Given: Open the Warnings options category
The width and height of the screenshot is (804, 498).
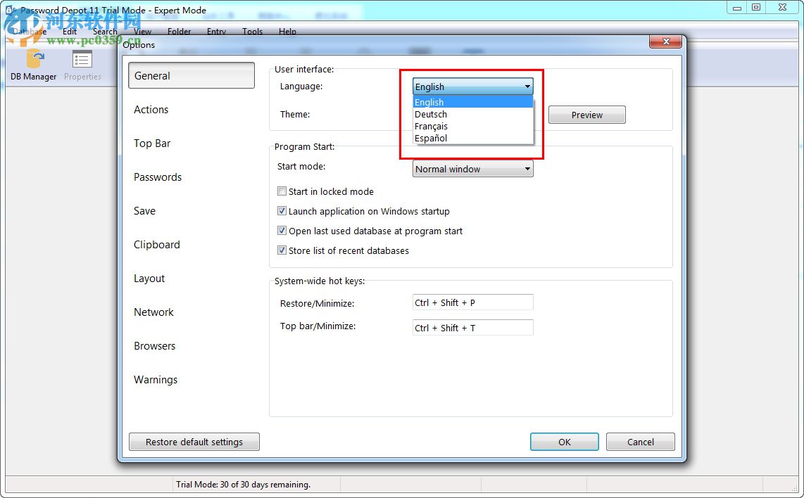Looking at the screenshot, I should (156, 380).
